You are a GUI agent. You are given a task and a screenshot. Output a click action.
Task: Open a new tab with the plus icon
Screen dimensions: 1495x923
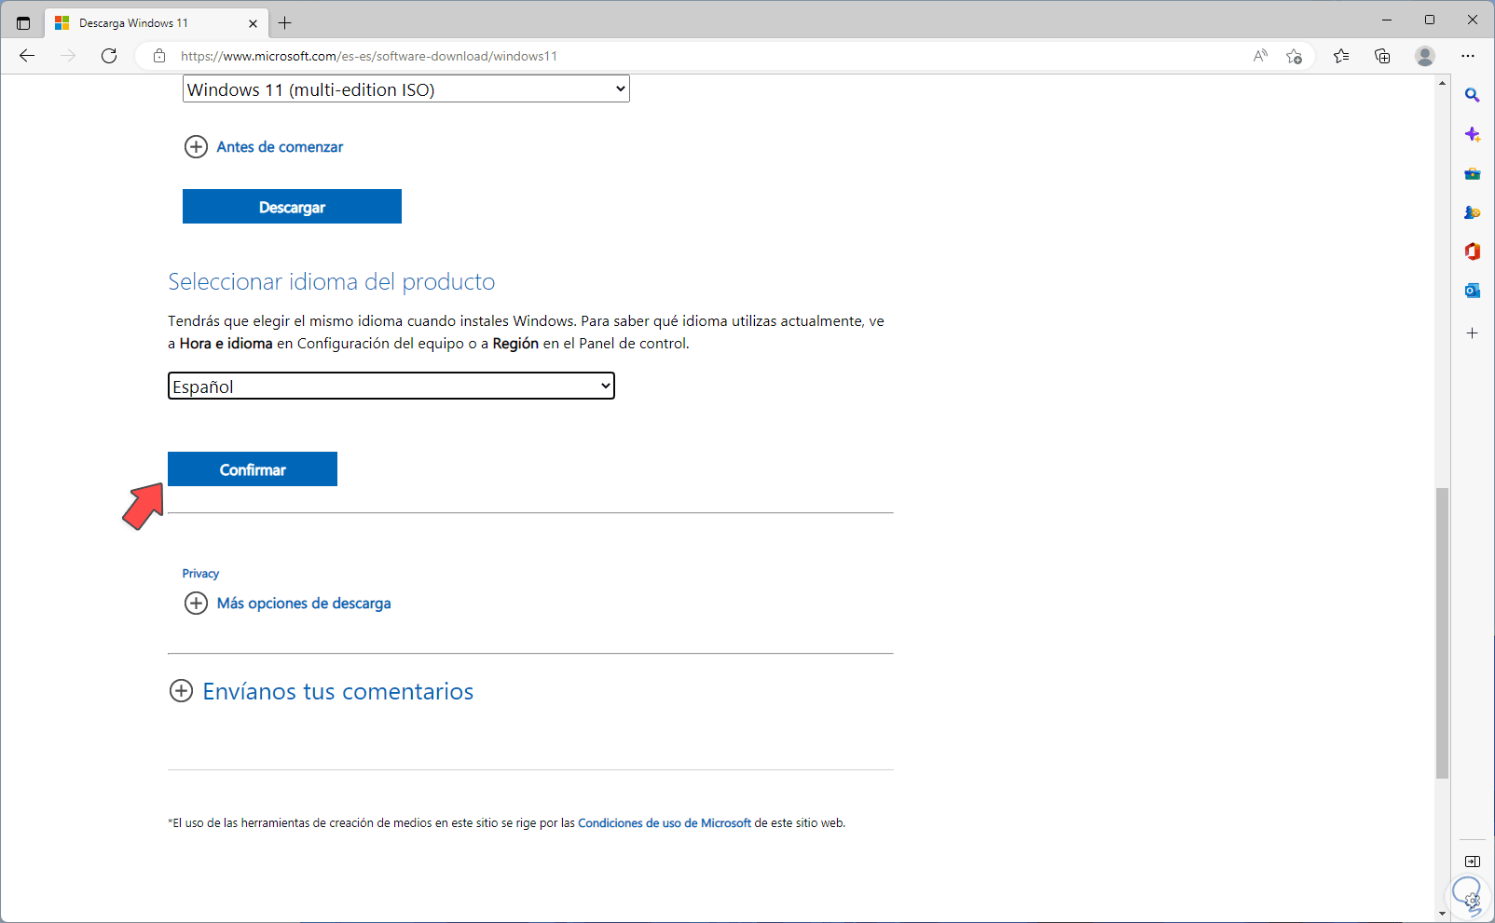pos(285,23)
